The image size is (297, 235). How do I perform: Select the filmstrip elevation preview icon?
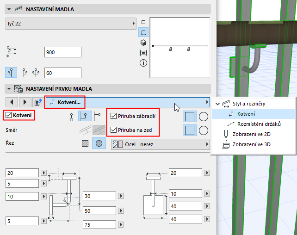[143, 53]
